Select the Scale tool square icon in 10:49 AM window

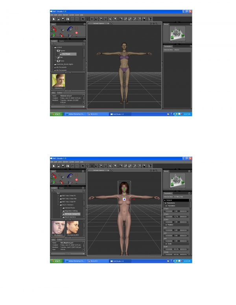[96, 166]
